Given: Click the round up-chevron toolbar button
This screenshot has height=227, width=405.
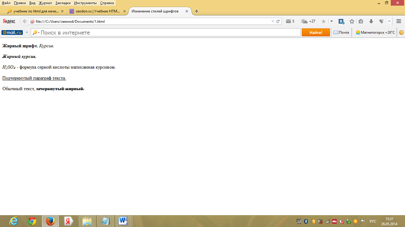Looking at the screenshot, I should tap(389, 21).
